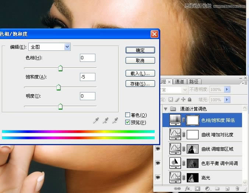Open the 不透明度 opacity slider arrow

(x=227, y=90)
